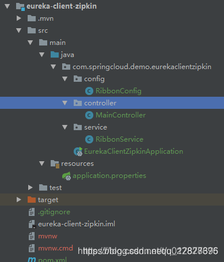Click the resources folder icon
This screenshot has height=262, width=224.
coord(55,164)
